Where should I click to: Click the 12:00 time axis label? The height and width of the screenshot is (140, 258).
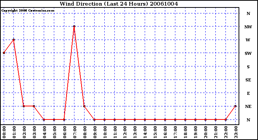125,132
